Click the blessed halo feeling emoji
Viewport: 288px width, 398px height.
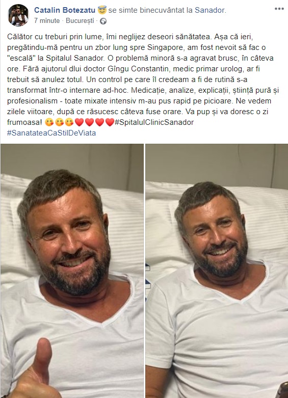click(102, 10)
